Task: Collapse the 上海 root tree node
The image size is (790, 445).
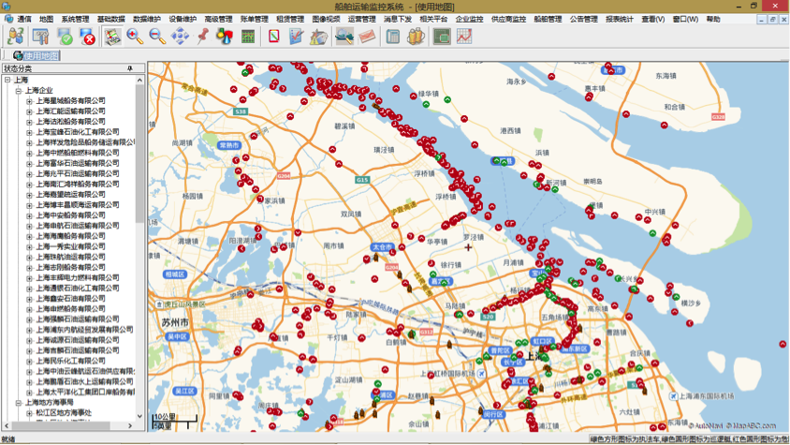Action: [7, 80]
